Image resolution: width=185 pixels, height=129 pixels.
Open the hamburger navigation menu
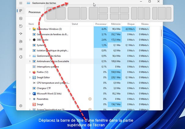pos(21,3)
